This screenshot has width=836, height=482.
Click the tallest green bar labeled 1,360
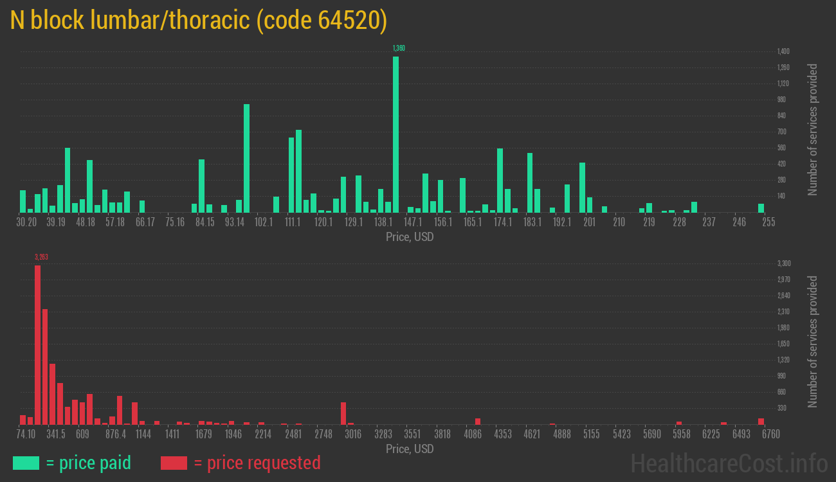(x=395, y=135)
